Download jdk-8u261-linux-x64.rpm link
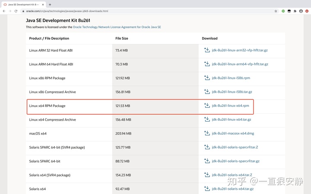Viewport: 311px width, 194px height. click(x=230, y=106)
